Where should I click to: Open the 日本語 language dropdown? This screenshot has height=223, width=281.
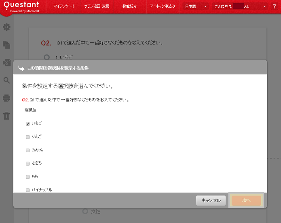click(196, 7)
